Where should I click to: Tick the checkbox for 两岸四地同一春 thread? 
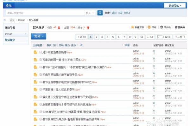pos(41,60)
